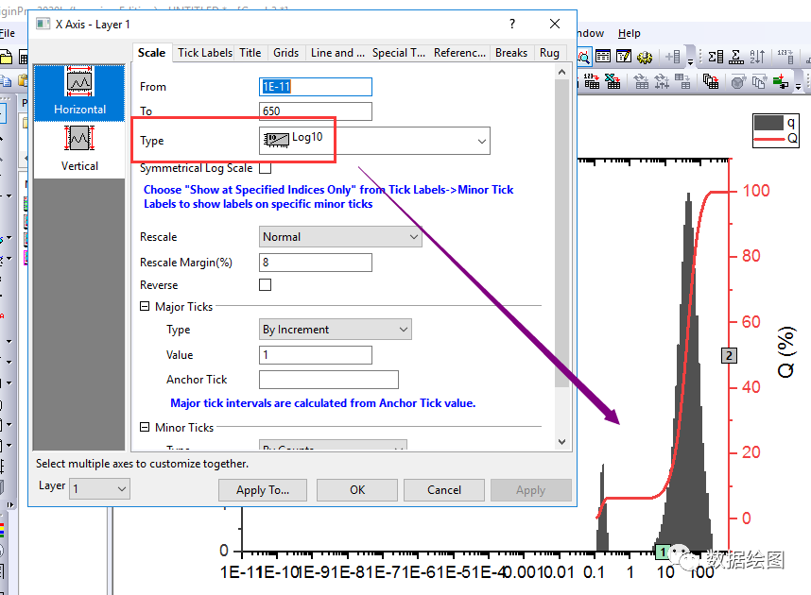This screenshot has height=595, width=811.
Task: Click the grayed copy pages icon
Action: click(759, 81)
